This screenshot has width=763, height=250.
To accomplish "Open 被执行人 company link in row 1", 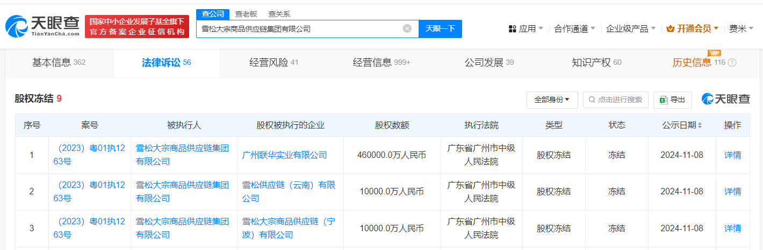I will tap(183, 155).
